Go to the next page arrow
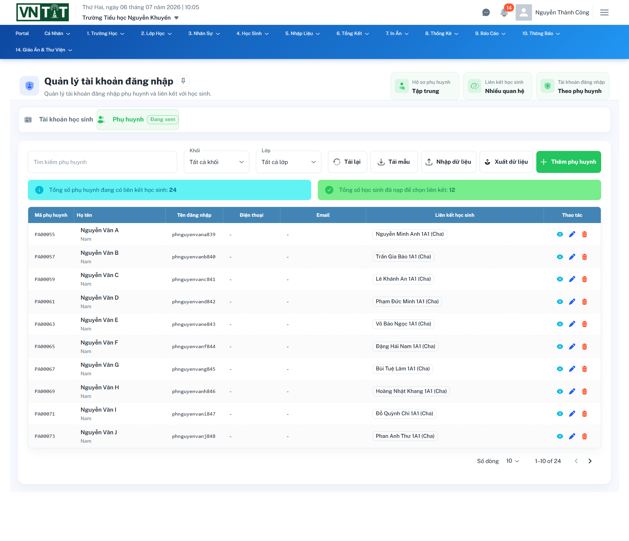The width and height of the screenshot is (629, 541). (590, 461)
